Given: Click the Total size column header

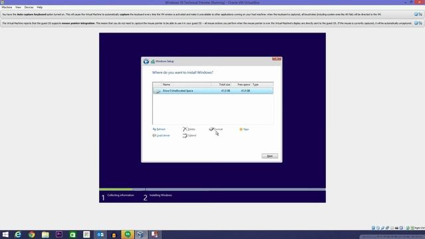Looking at the screenshot, I should tap(221, 84).
